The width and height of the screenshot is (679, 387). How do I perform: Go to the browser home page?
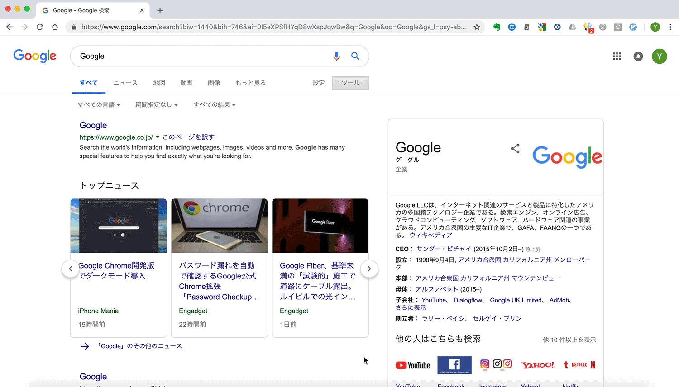55,27
